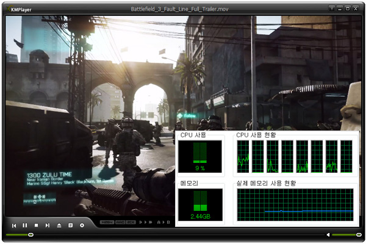Set the A repeat point
Image resolution: width=366 pixels, height=244 pixels.
coord(159,222)
